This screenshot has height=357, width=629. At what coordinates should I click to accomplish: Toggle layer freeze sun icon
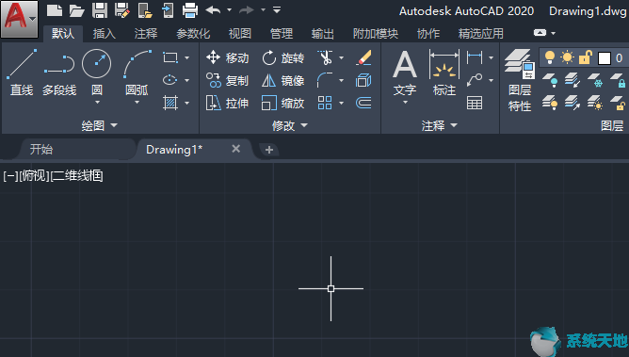567,57
